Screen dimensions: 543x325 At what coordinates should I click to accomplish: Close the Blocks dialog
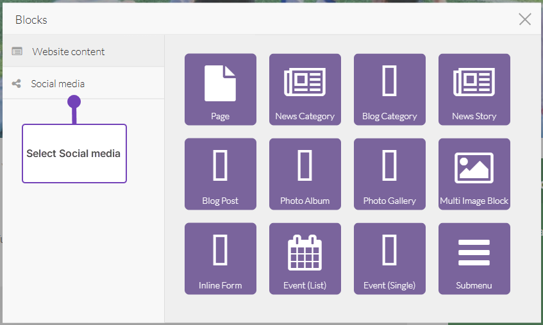click(524, 19)
